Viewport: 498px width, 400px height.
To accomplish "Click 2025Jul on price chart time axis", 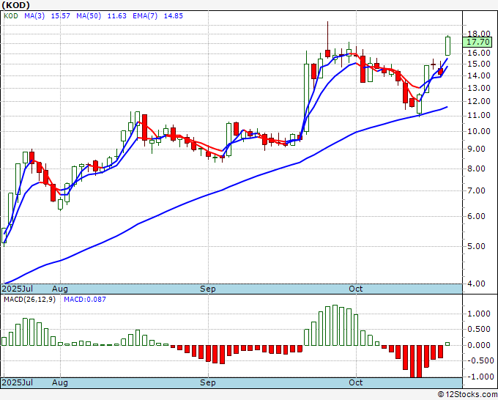I will [17, 289].
